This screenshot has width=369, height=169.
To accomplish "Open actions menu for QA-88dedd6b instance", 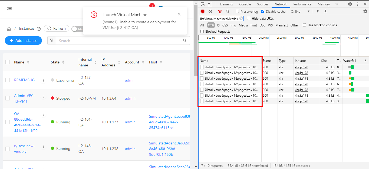I will click(x=43, y=114).
